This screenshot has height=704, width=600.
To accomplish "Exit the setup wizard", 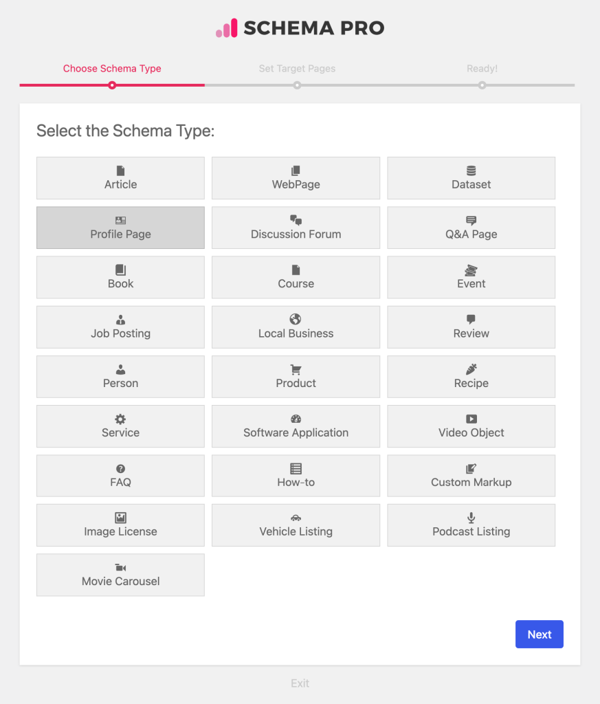I will pos(300,683).
